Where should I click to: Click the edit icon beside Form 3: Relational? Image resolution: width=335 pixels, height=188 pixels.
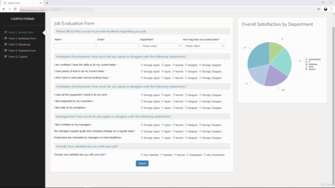(6, 44)
